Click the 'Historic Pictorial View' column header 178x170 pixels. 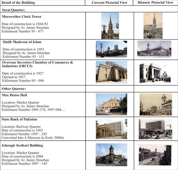tap(155, 3)
